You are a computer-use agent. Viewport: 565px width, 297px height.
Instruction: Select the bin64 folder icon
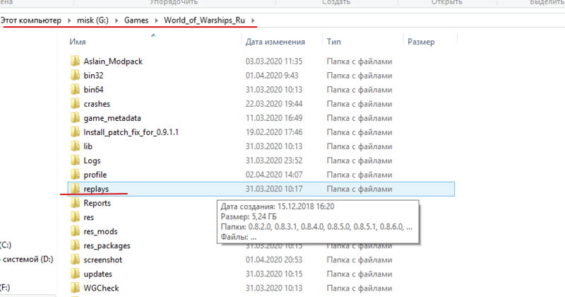[x=75, y=90]
